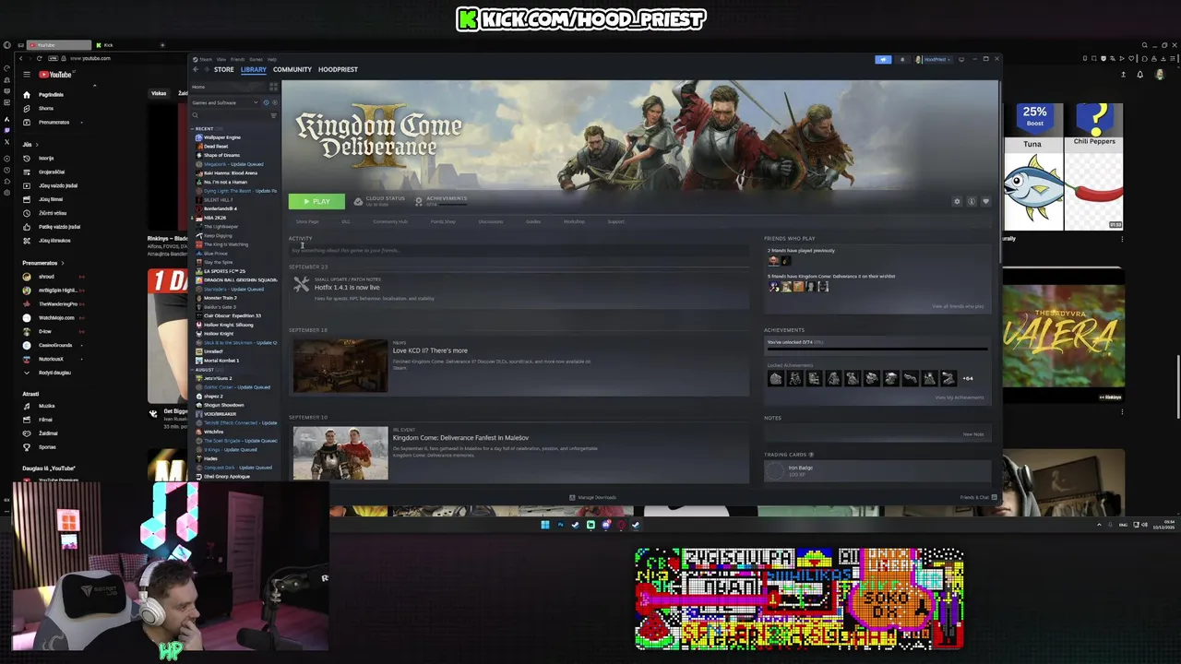Open the game's manage settings gear icon
Screen dimensions: 1181x664
tap(957, 201)
